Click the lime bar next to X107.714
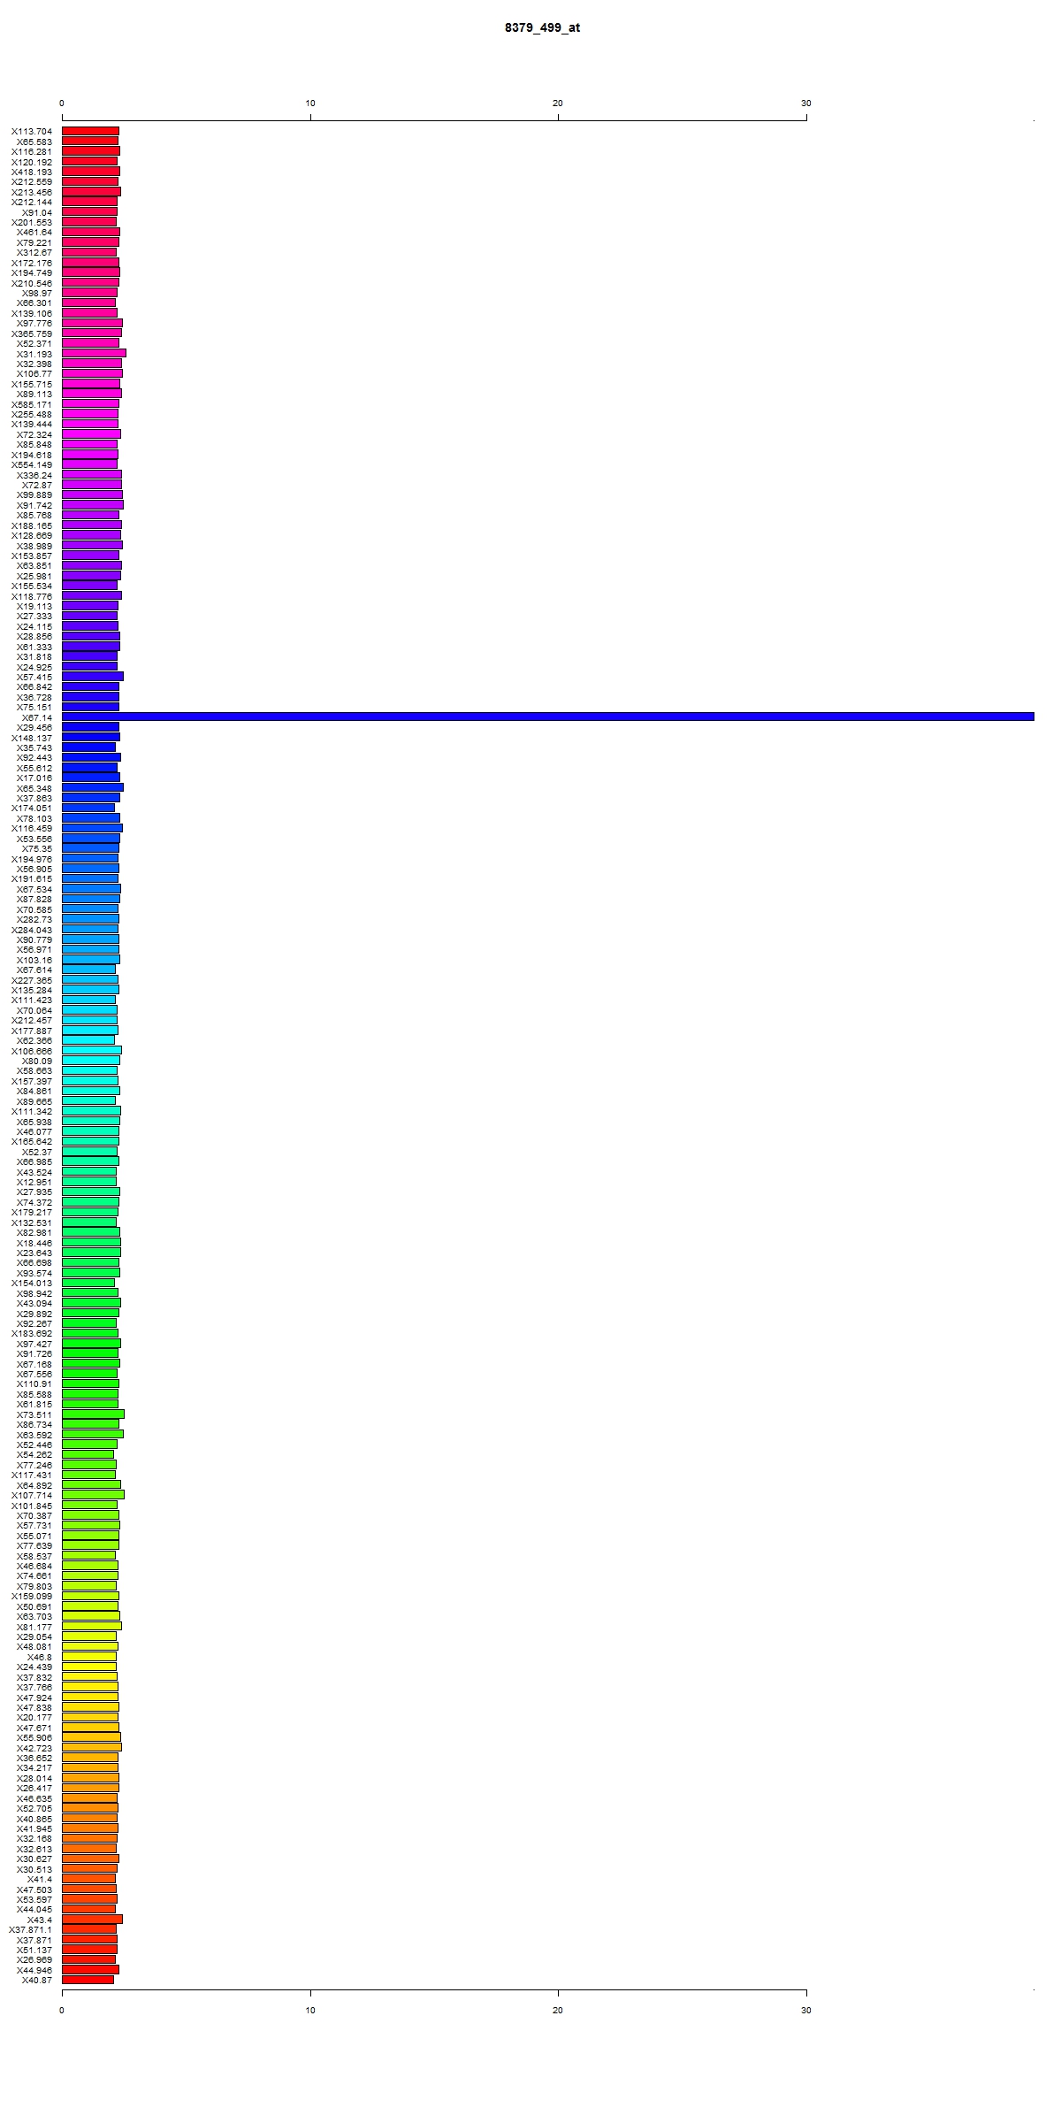1061x2123 pixels. 93,1495
